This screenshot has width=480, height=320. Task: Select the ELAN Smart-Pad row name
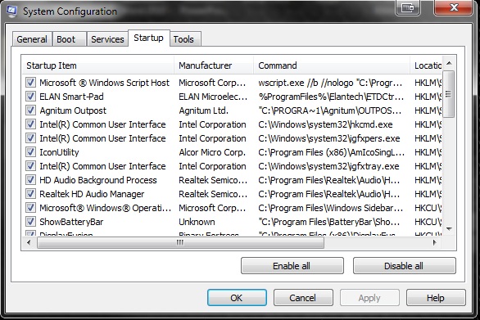tap(71, 97)
